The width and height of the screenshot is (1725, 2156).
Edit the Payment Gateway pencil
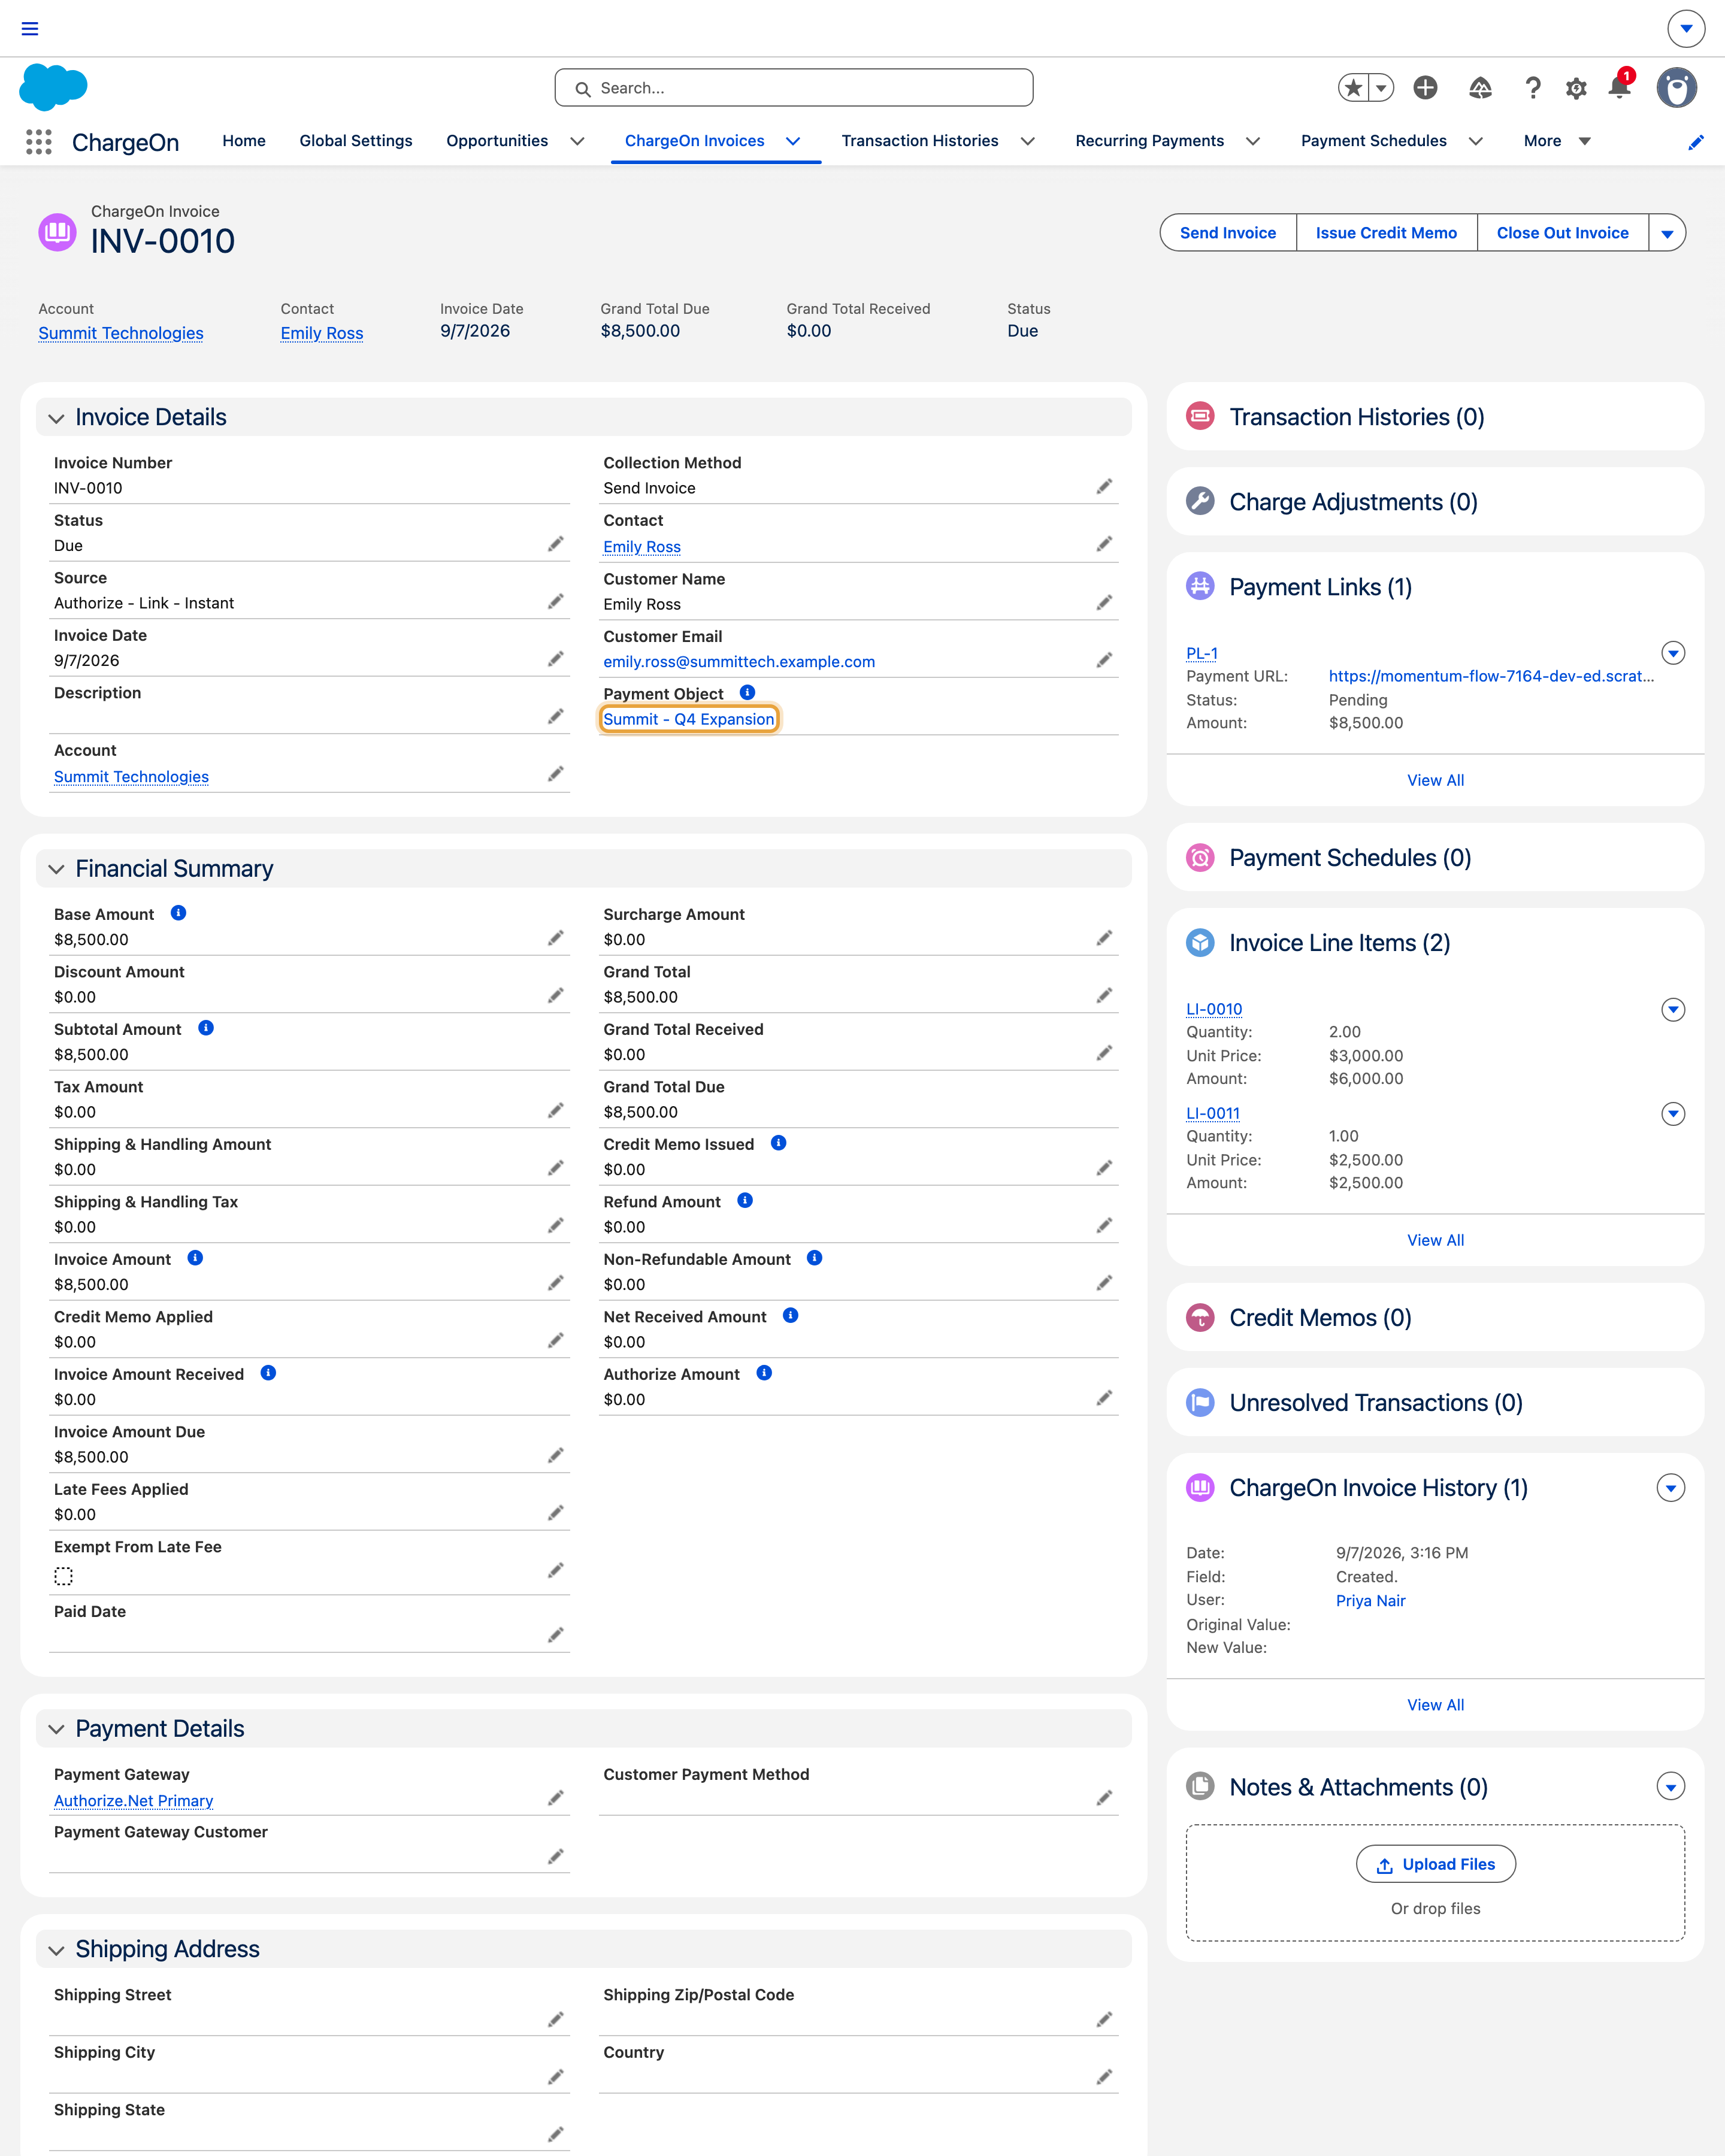tap(556, 1799)
